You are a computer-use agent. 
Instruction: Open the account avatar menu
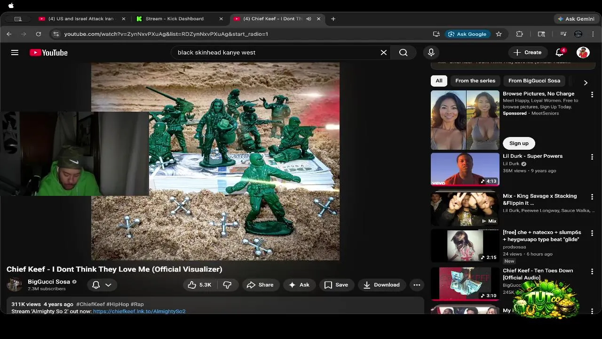583,52
